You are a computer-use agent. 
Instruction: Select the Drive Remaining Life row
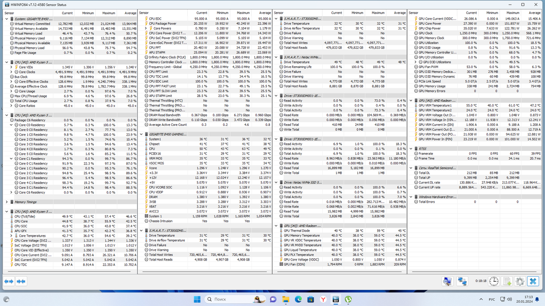tap(340, 67)
